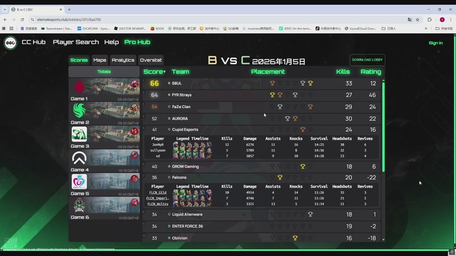
Task: Sort by the Team column header
Action: 180,72
